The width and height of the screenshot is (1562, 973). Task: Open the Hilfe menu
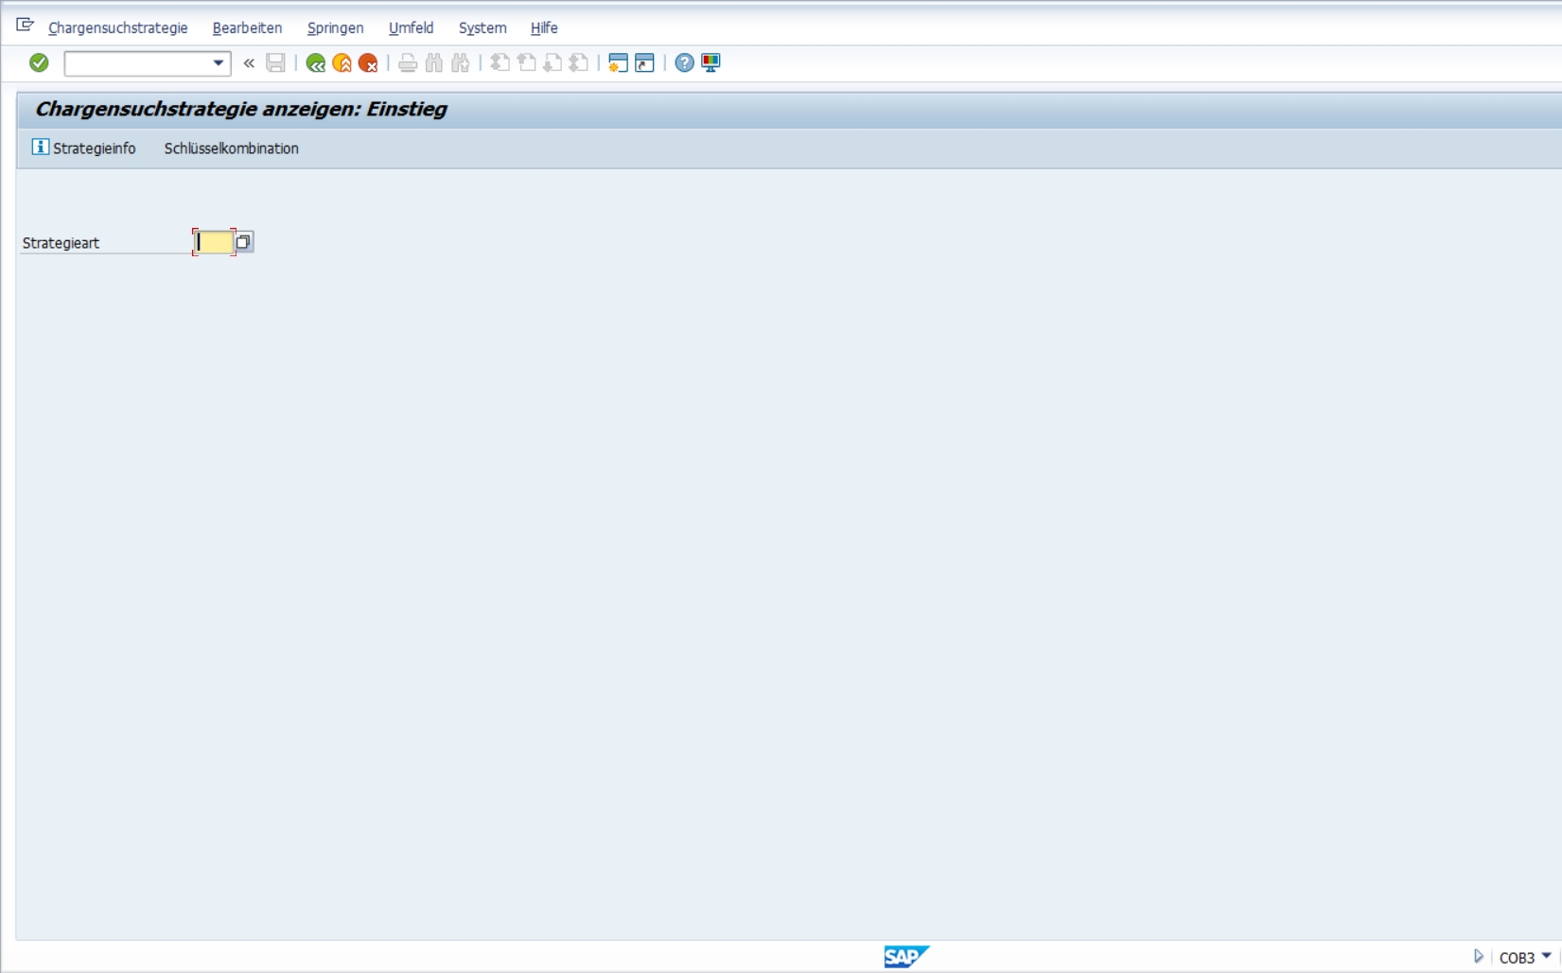coord(544,28)
